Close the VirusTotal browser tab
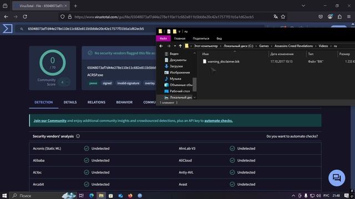The height and width of the screenshot is (199, 355). pyautogui.click(x=65, y=6)
